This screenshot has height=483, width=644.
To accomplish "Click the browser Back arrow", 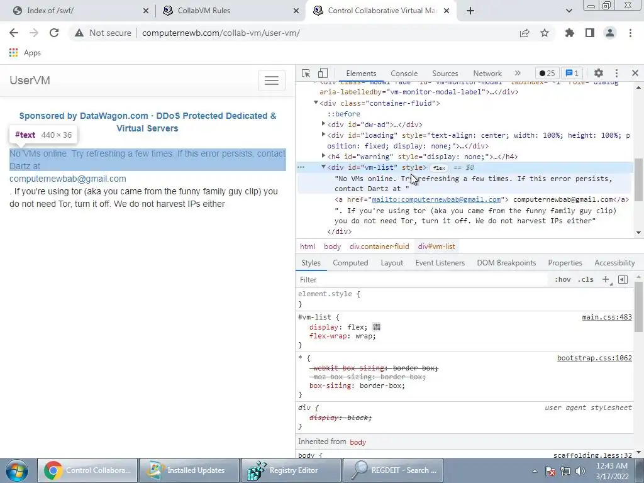I will [x=14, y=33].
